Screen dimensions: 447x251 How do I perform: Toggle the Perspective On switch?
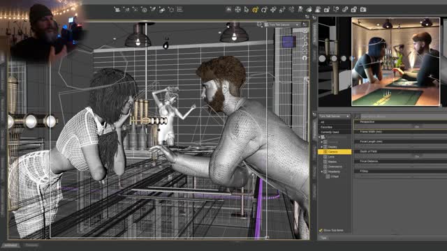coord(417,126)
